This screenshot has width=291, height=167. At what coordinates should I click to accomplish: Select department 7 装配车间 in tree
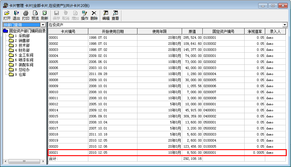(x=24, y=65)
